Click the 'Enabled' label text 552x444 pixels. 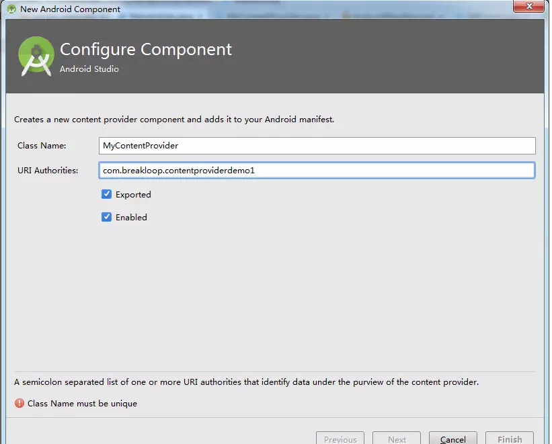pos(131,218)
